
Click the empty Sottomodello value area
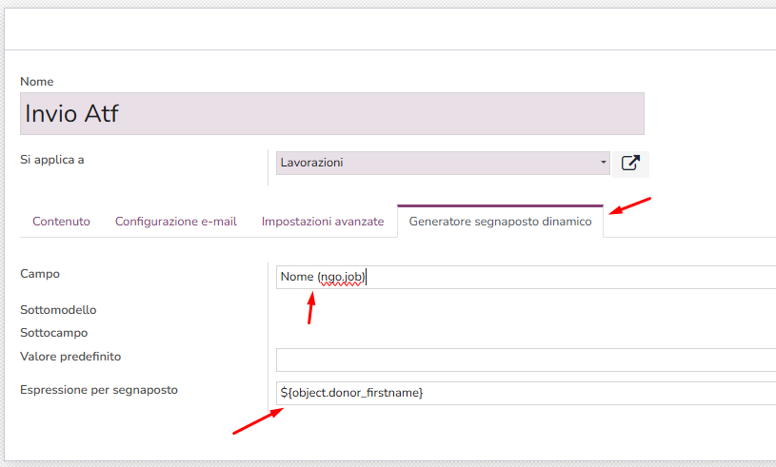point(524,310)
